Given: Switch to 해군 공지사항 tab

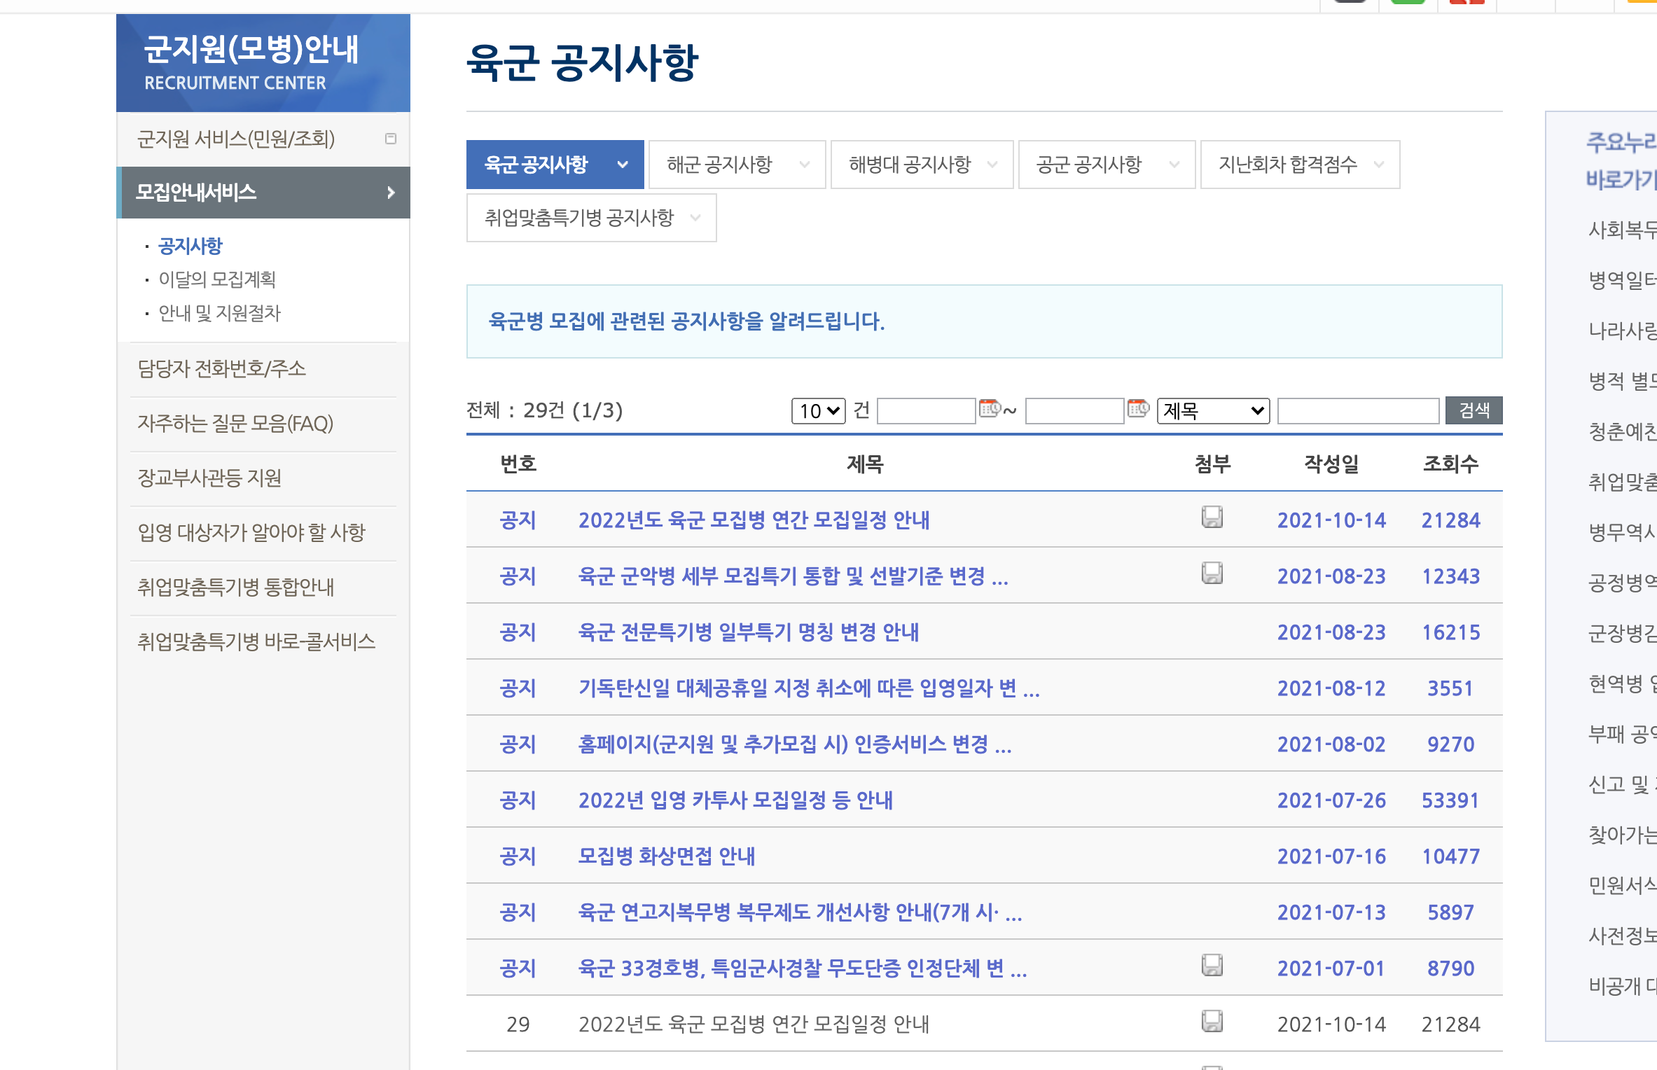Looking at the screenshot, I should pyautogui.click(x=737, y=165).
